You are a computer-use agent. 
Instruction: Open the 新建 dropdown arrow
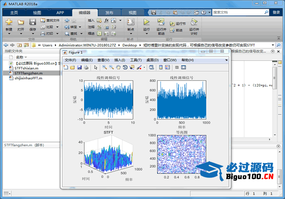pos(9,34)
